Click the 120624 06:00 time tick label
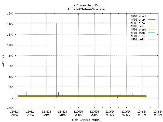This screenshot has width=163, height=122. tap(110, 113)
